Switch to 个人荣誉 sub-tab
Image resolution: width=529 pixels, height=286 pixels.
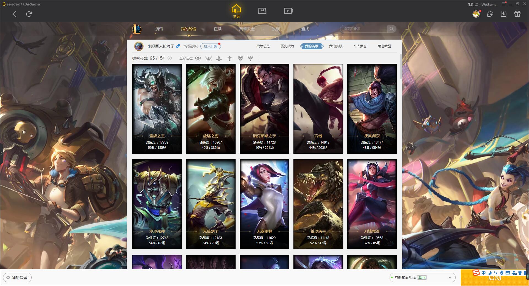pos(360,46)
